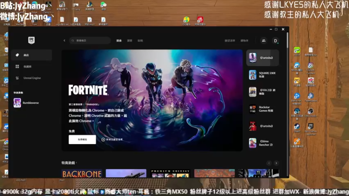Open the 願望清單 link in the header
349x196 pixels.
tap(230, 41)
